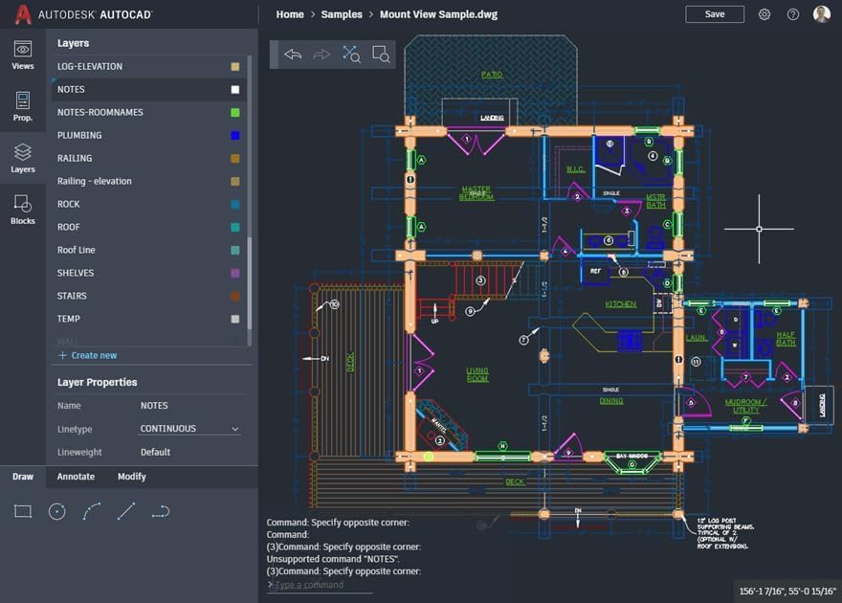
Task: Switch to the Modify tab
Action: pos(131,476)
